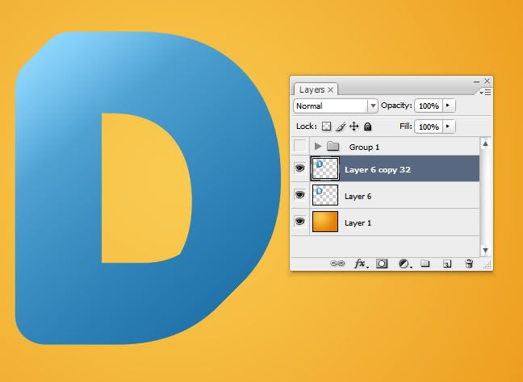Select the orange Layer 1 thumbnail
Screen dimensions: 523x382
pyautogui.click(x=325, y=222)
